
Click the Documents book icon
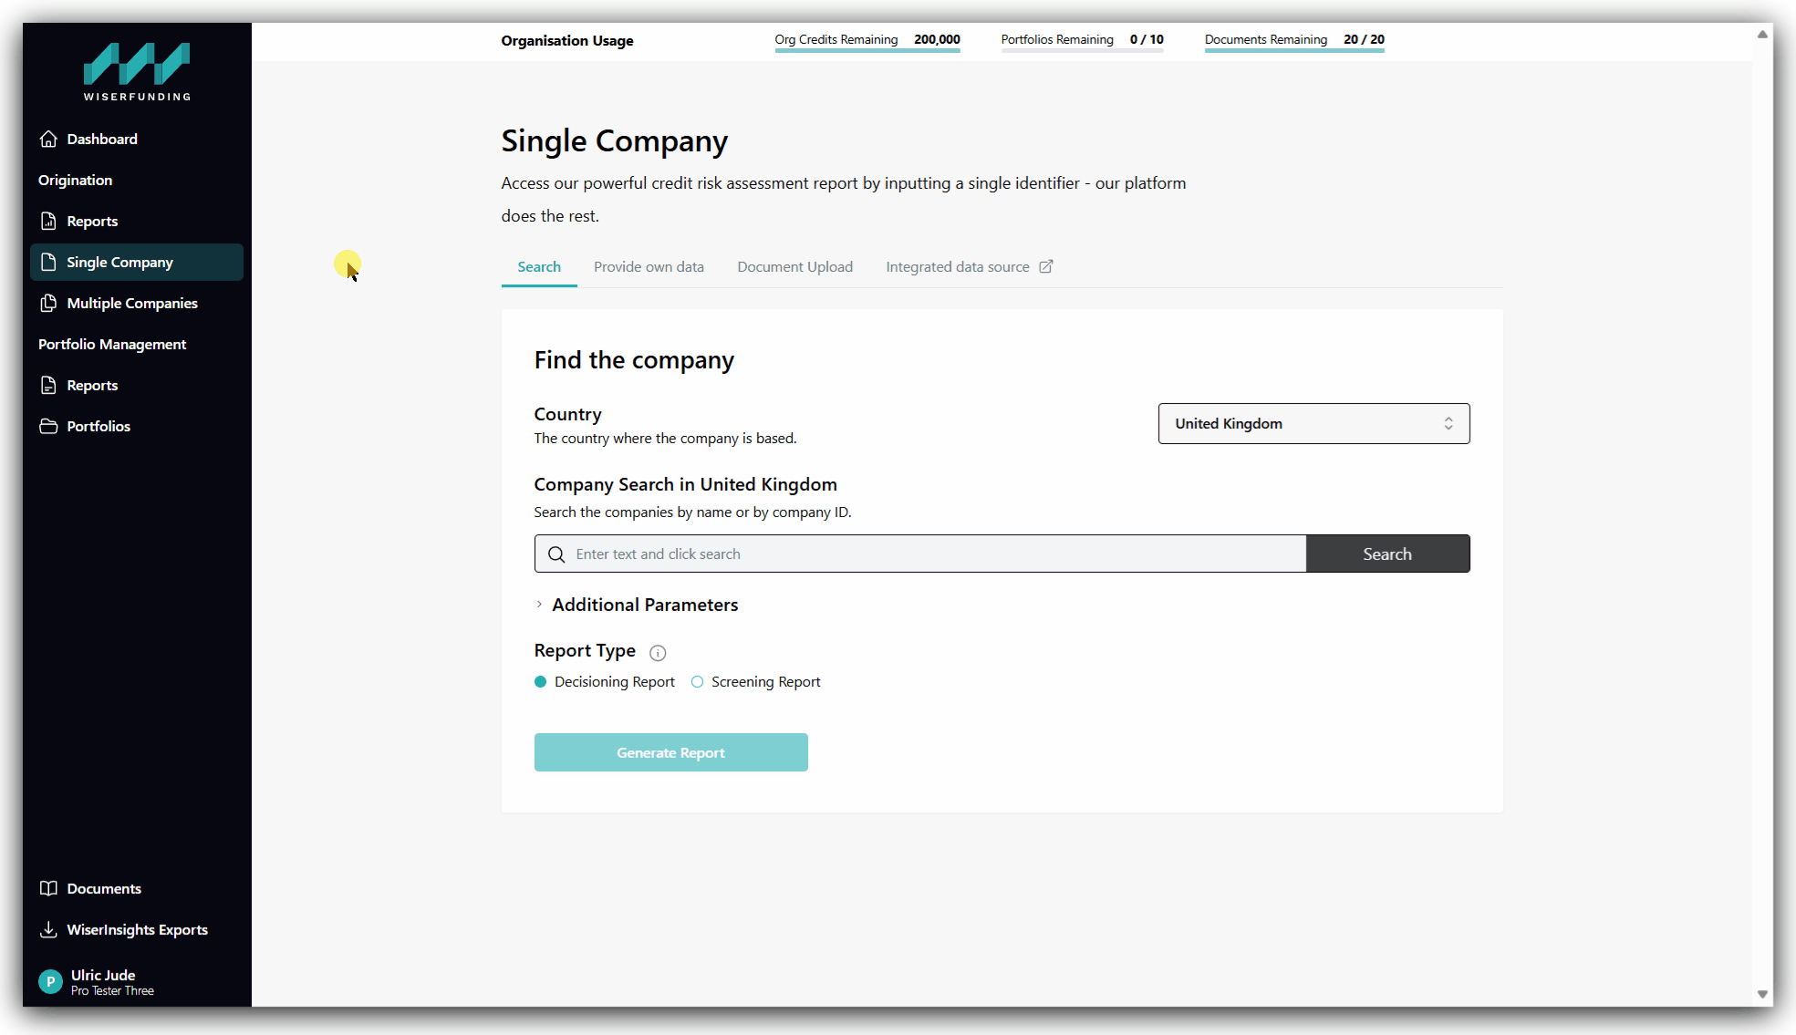pos(48,888)
